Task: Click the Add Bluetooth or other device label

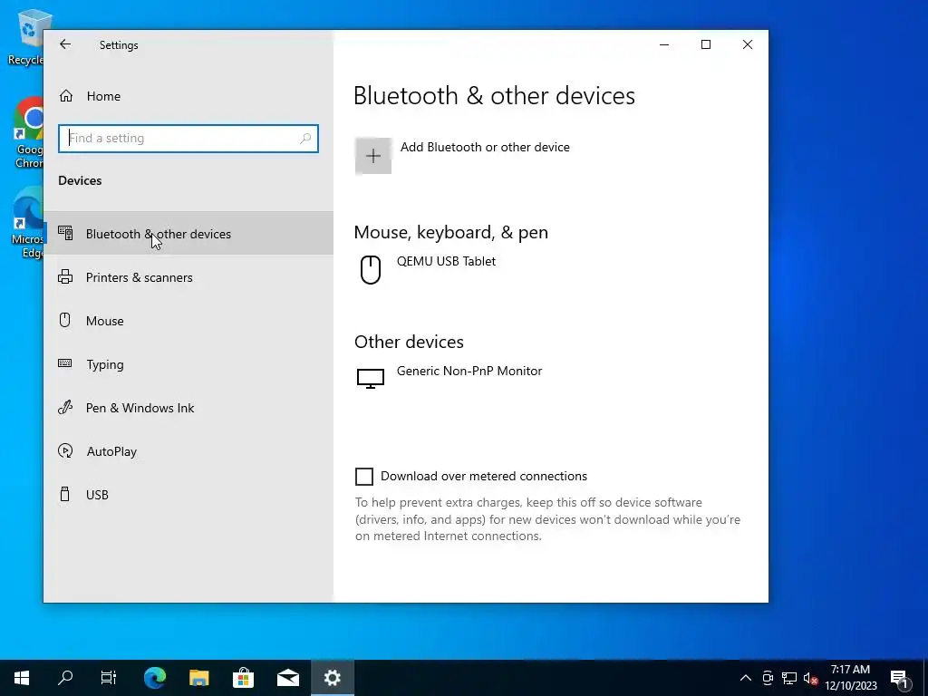Action: pos(485,148)
